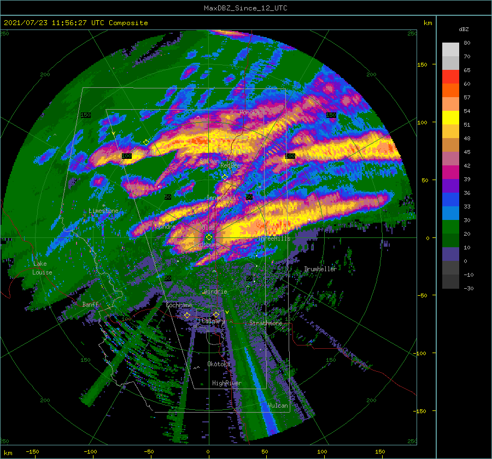Click the Cochrane city label

179,305
